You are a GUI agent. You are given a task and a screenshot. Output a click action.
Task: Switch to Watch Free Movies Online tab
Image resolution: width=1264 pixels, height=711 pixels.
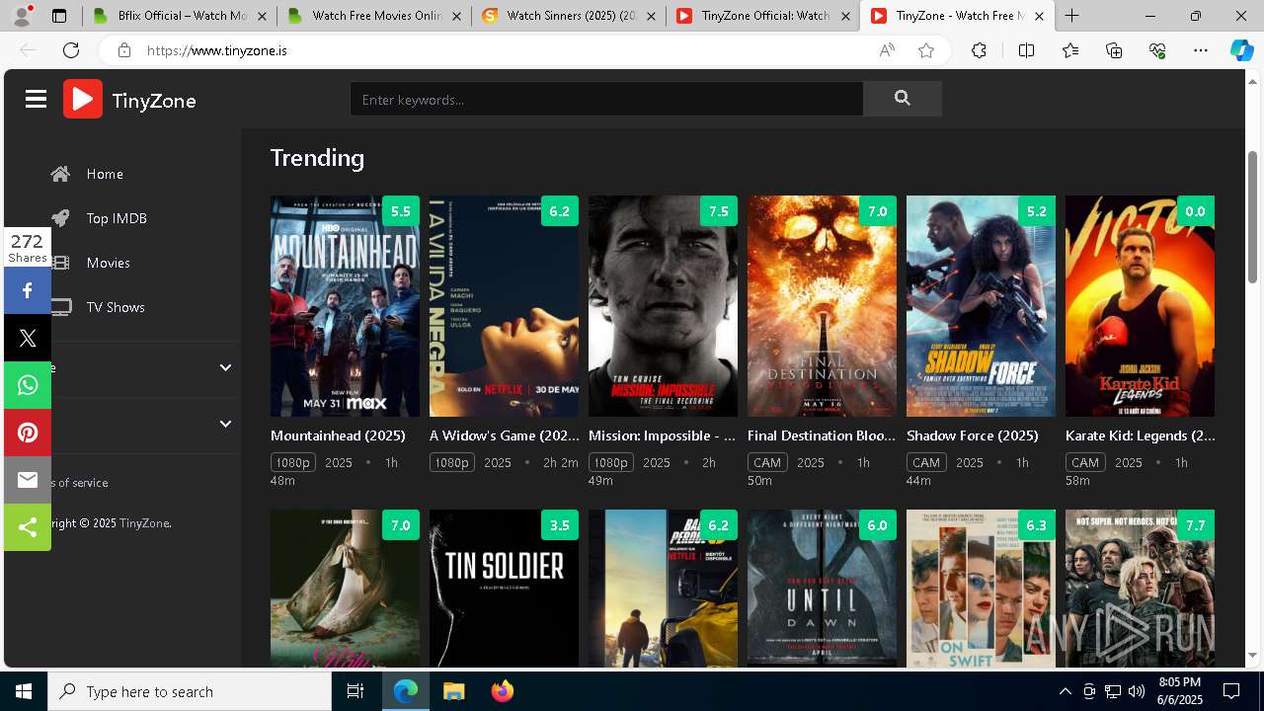(x=373, y=16)
